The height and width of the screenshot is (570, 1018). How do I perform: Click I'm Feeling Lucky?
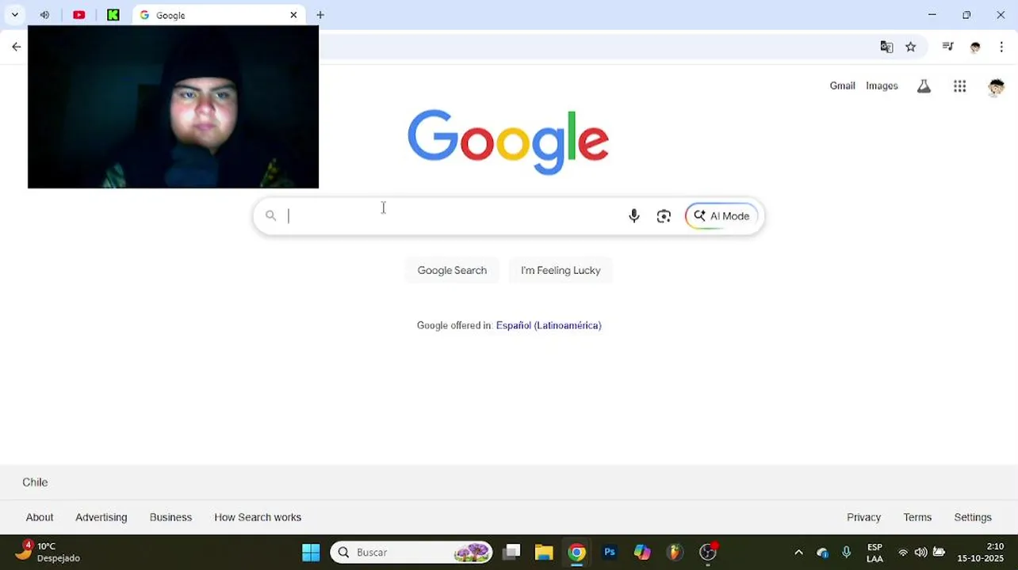tap(561, 270)
